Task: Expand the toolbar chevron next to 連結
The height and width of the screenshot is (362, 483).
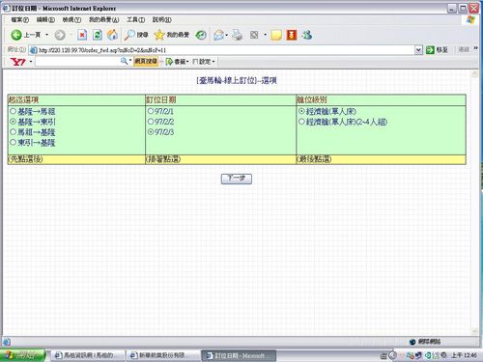Action: click(475, 49)
